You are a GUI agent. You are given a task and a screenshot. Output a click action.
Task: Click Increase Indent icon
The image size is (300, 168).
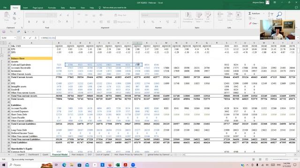pos(108,22)
